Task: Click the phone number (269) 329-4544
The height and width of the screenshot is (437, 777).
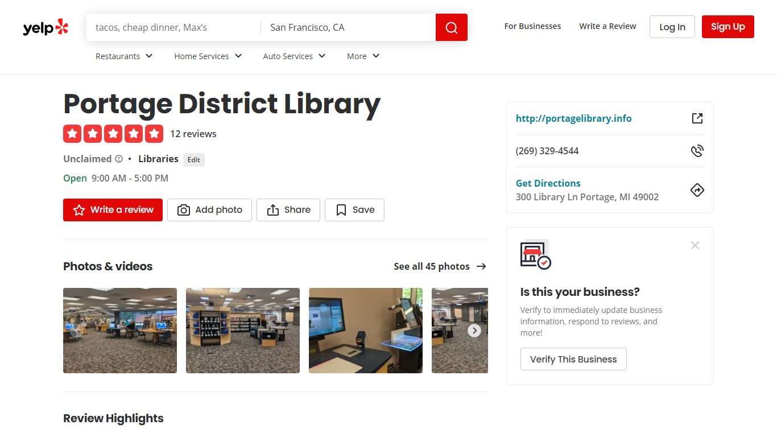Action: click(547, 151)
